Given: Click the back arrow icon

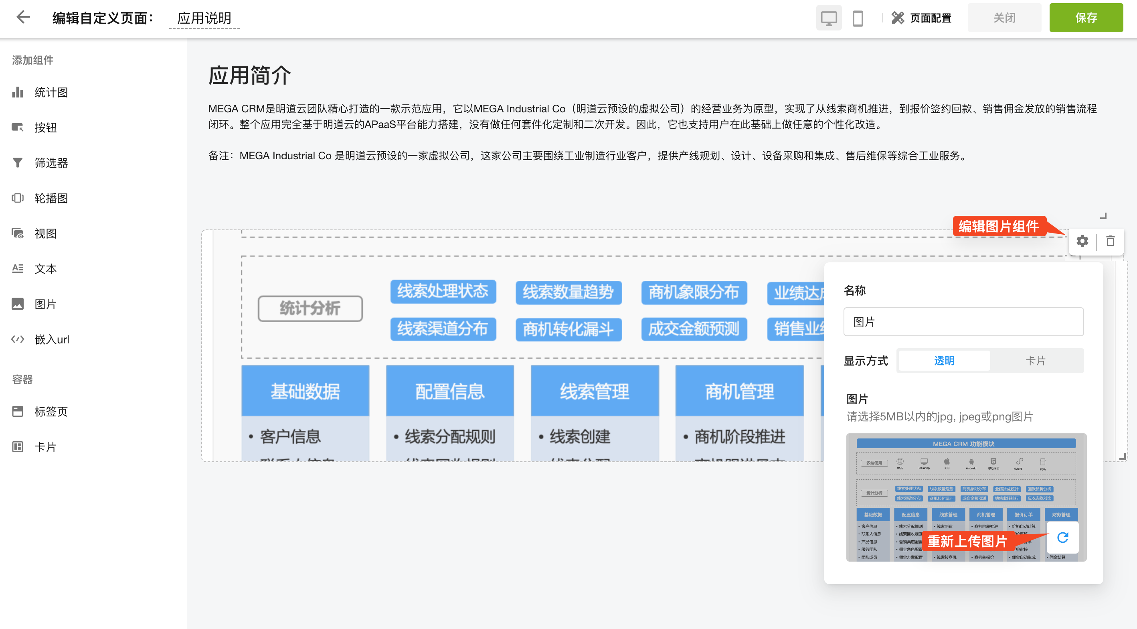Looking at the screenshot, I should [x=23, y=17].
